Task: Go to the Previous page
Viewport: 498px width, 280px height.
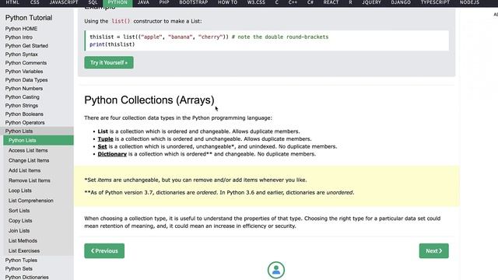Action: click(104, 250)
